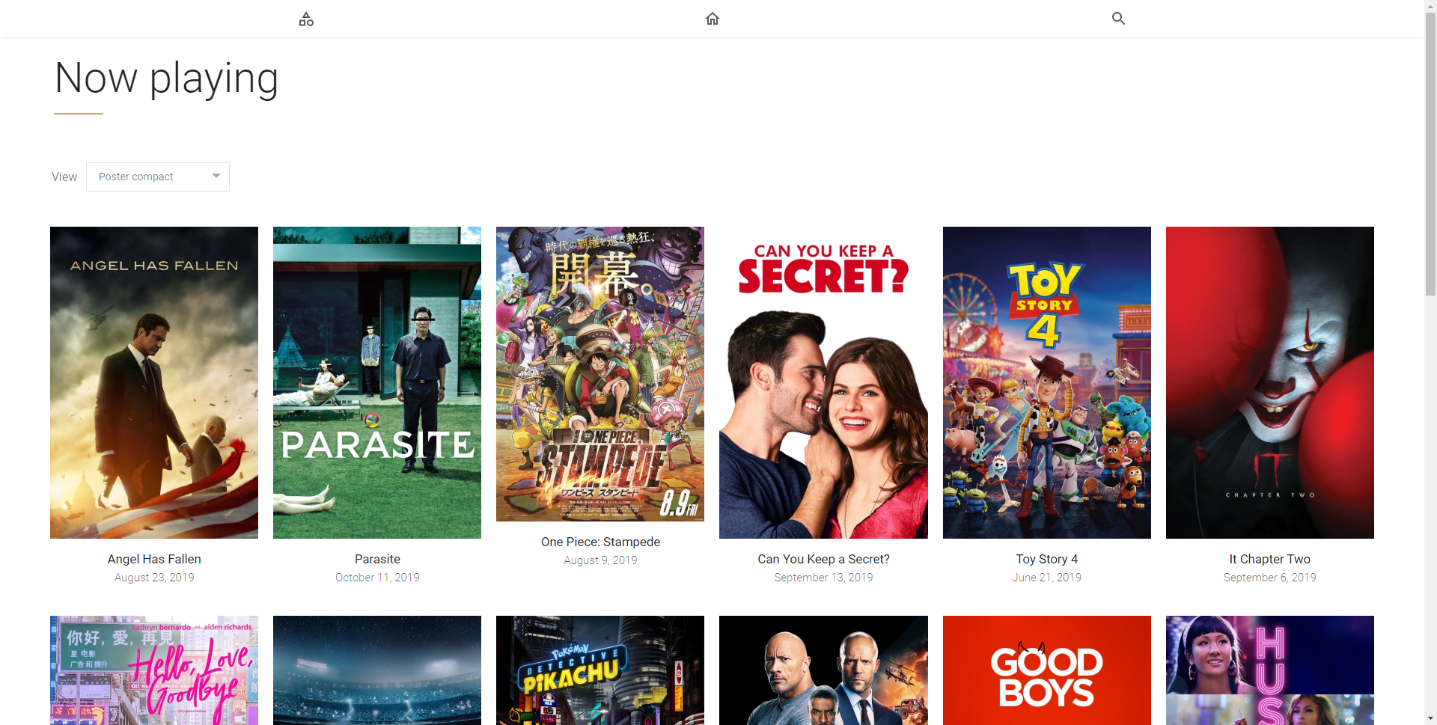Screen dimensions: 1437x725
Task: Click the Now playing heading
Action: pos(166,79)
